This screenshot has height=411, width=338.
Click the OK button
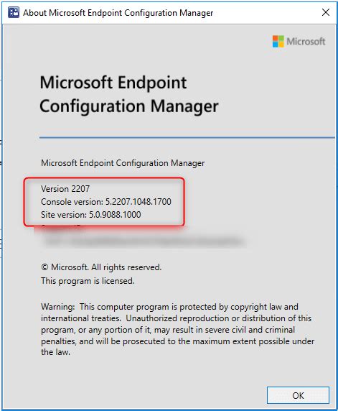click(x=298, y=395)
